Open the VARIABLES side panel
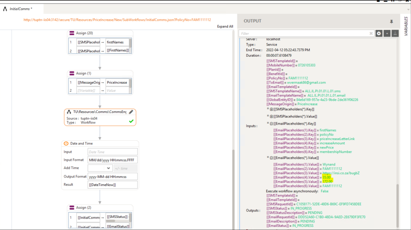 406,26
